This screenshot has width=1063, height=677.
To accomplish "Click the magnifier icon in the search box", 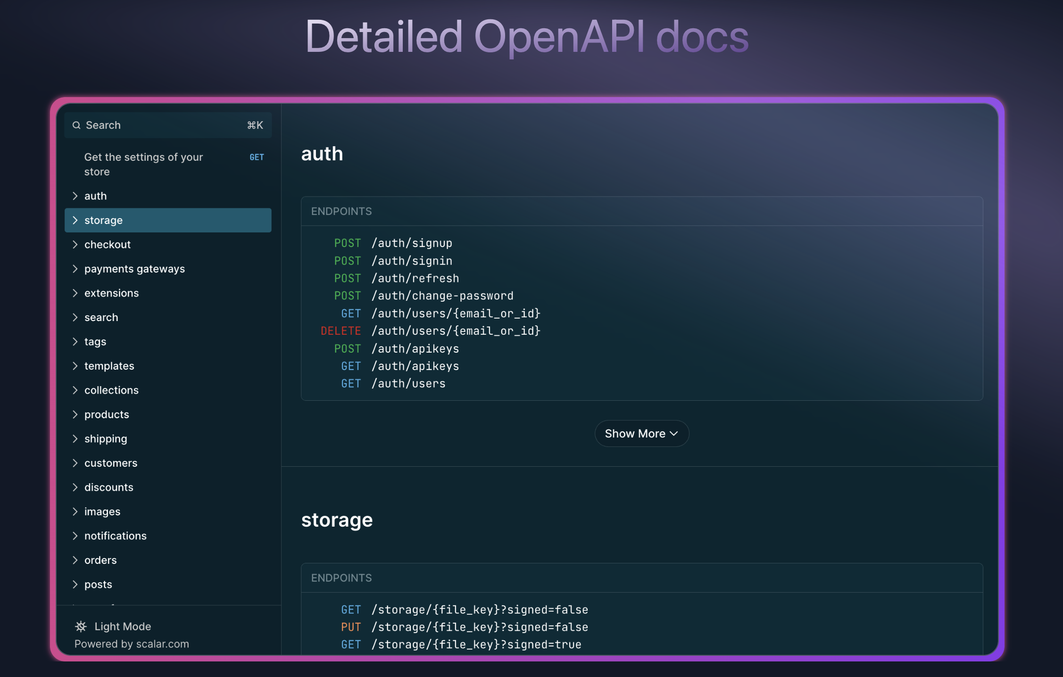I will click(76, 125).
